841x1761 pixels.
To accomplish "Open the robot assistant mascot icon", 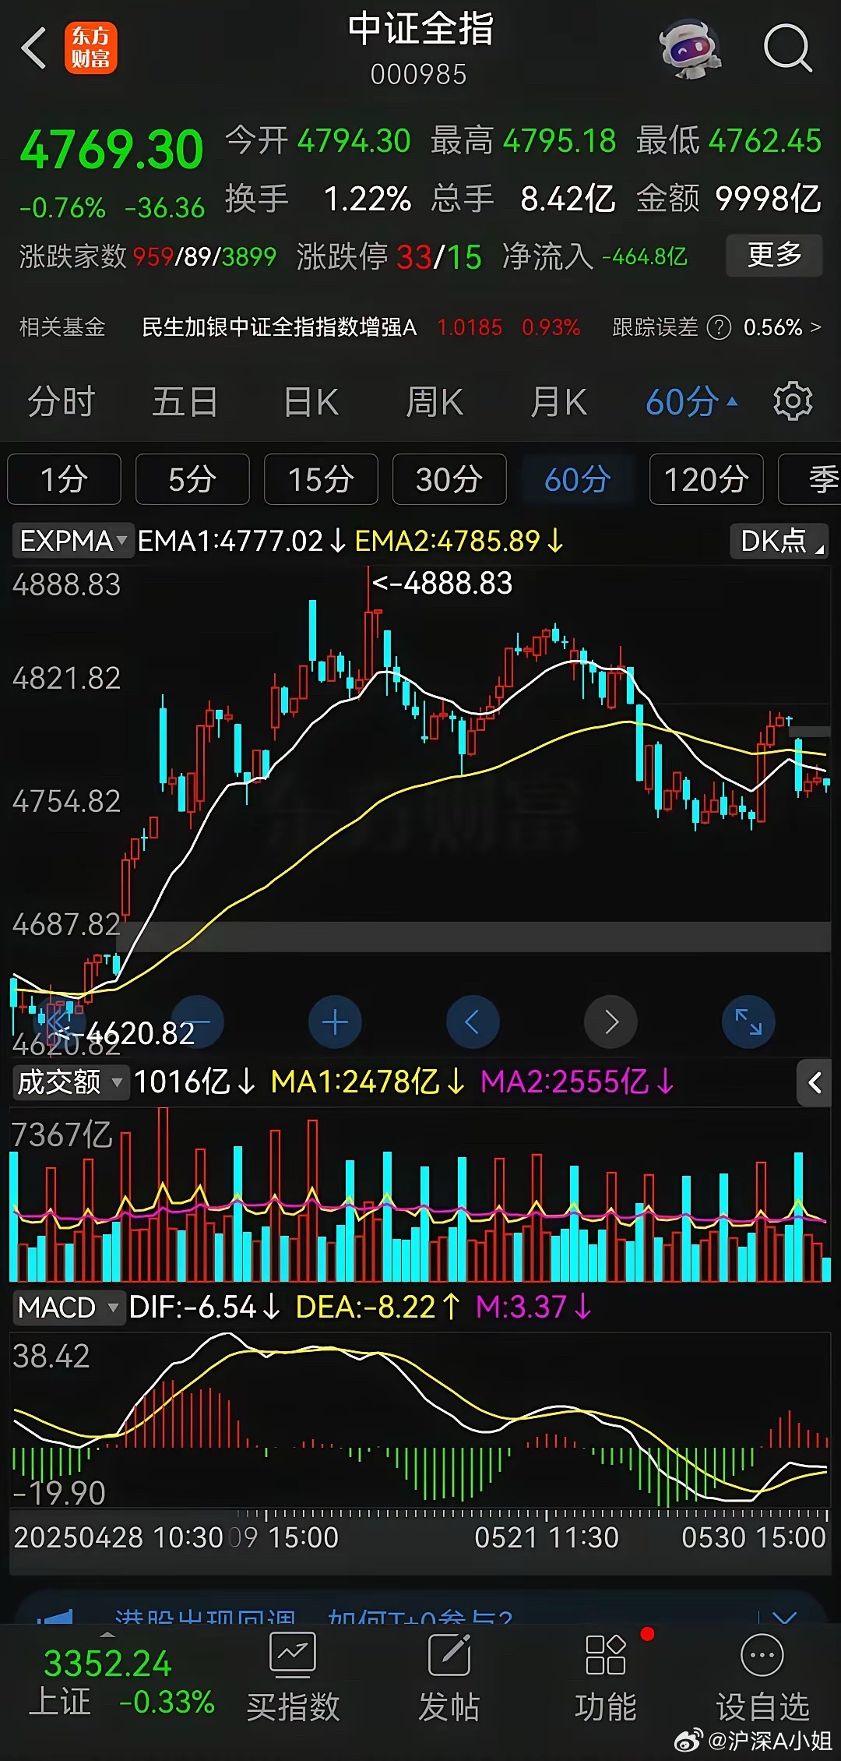I will click(x=690, y=48).
